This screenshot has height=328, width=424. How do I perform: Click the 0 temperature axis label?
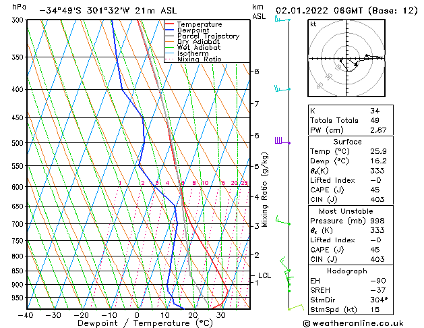point(138,315)
